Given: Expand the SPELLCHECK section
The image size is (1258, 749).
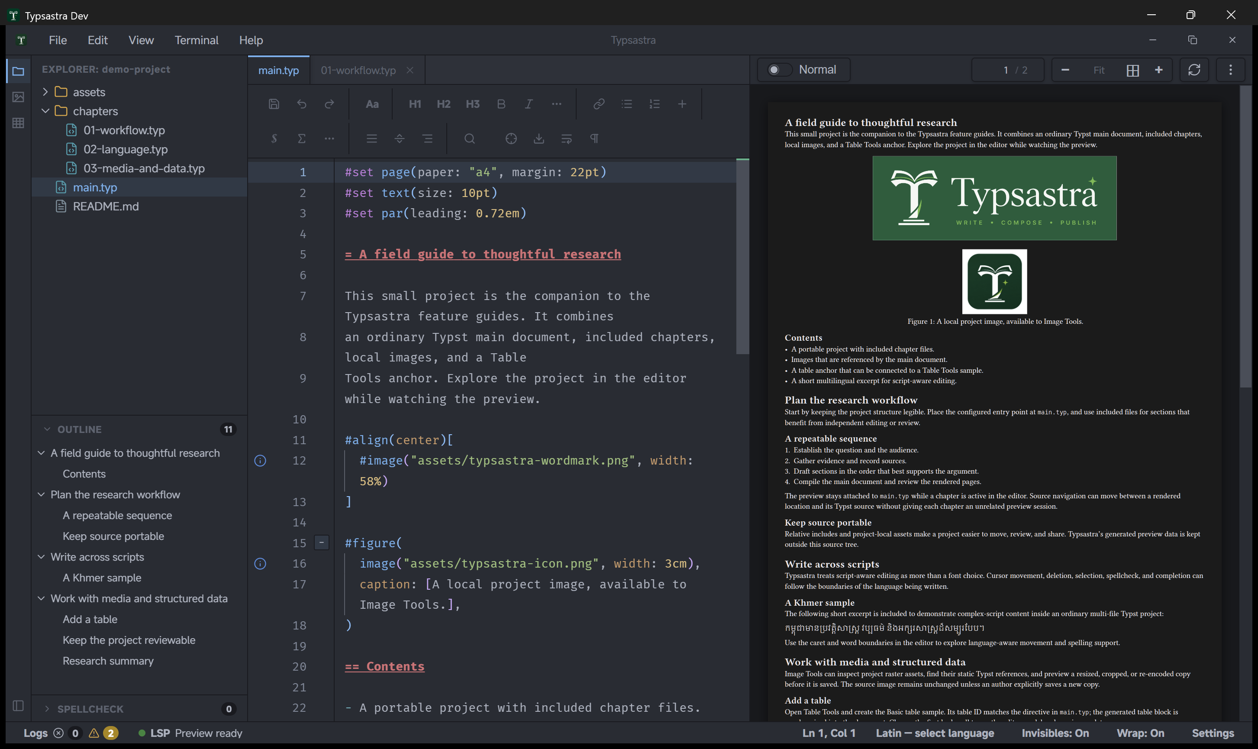Looking at the screenshot, I should click(x=47, y=709).
